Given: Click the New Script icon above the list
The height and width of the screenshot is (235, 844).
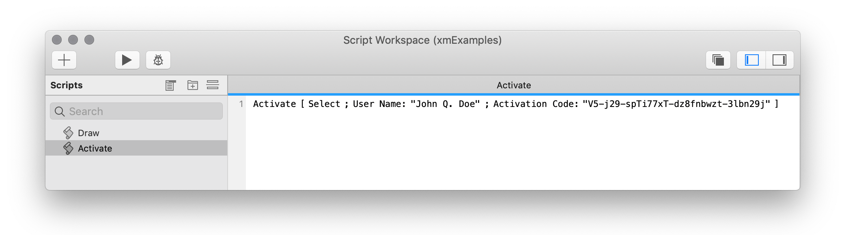Looking at the screenshot, I should point(170,85).
